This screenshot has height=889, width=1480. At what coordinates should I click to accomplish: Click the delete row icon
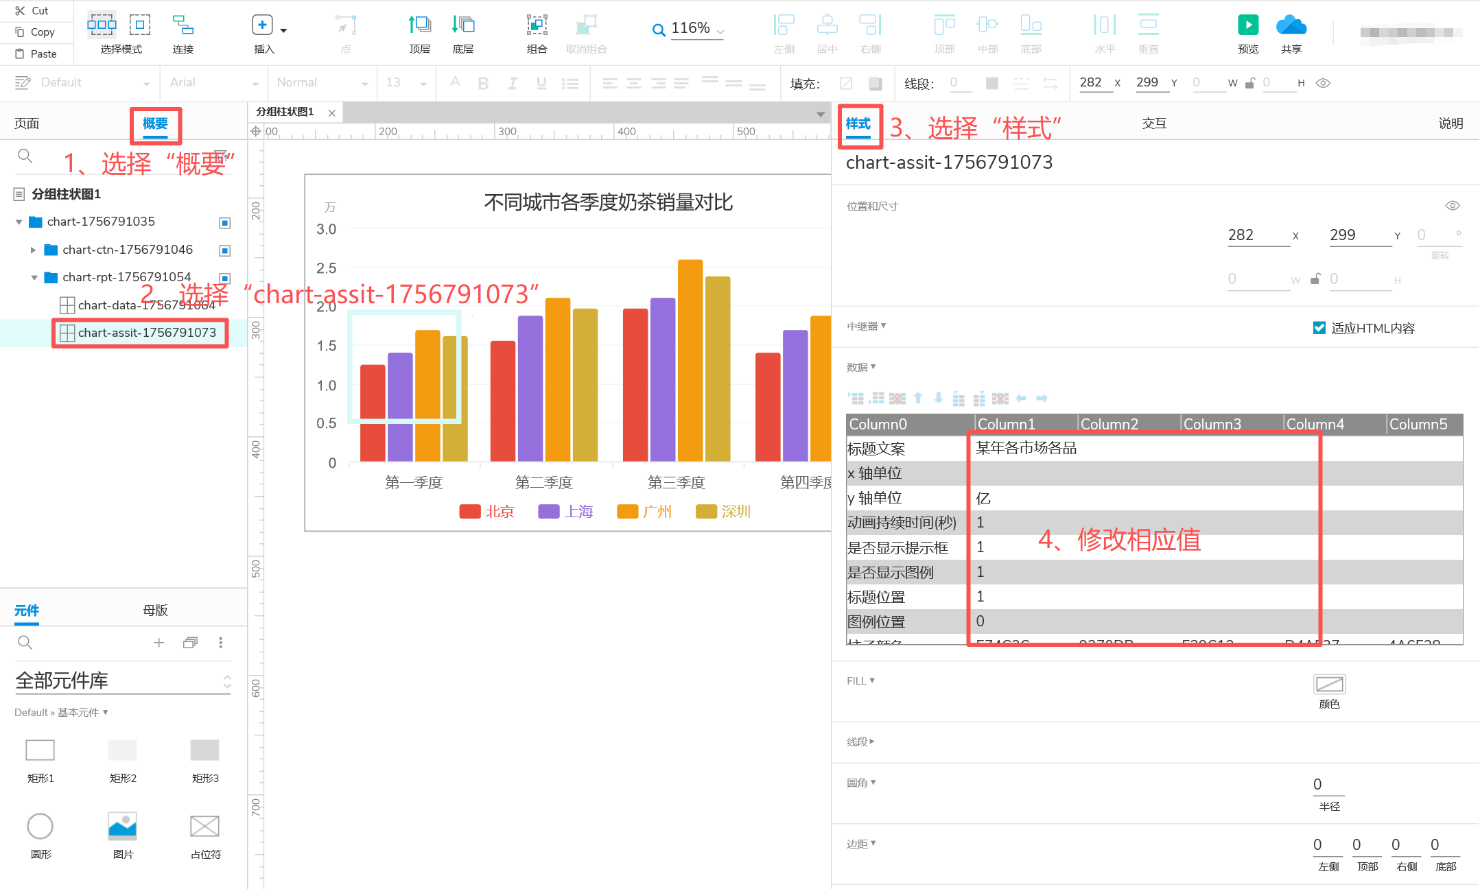(x=897, y=398)
